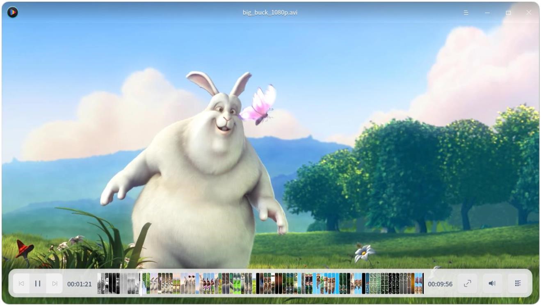
Task: Click the elapsed time 00:01:21
Action: pos(80,284)
